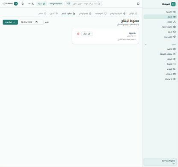Open CarFlow Algérie workspace switcher
This screenshot has height=167, width=178.
(x=160, y=162)
